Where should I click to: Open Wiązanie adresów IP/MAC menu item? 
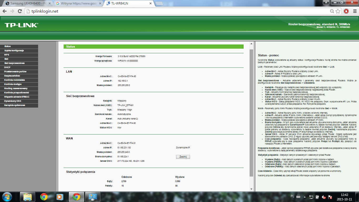click(19, 97)
